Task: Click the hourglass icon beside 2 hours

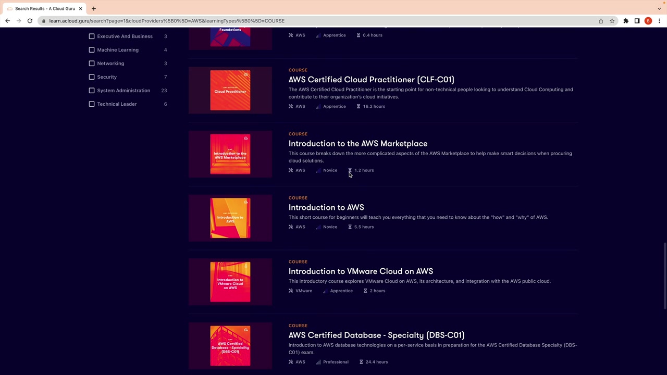Action: [365, 291]
